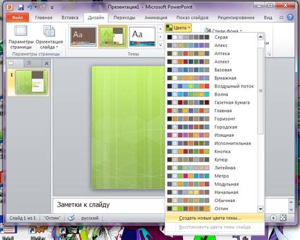Click the zoom in plus icon
The image size is (300, 240).
(273, 218)
